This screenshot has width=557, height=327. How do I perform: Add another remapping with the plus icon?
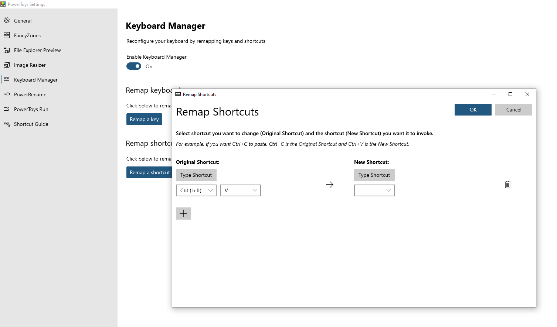(x=183, y=213)
